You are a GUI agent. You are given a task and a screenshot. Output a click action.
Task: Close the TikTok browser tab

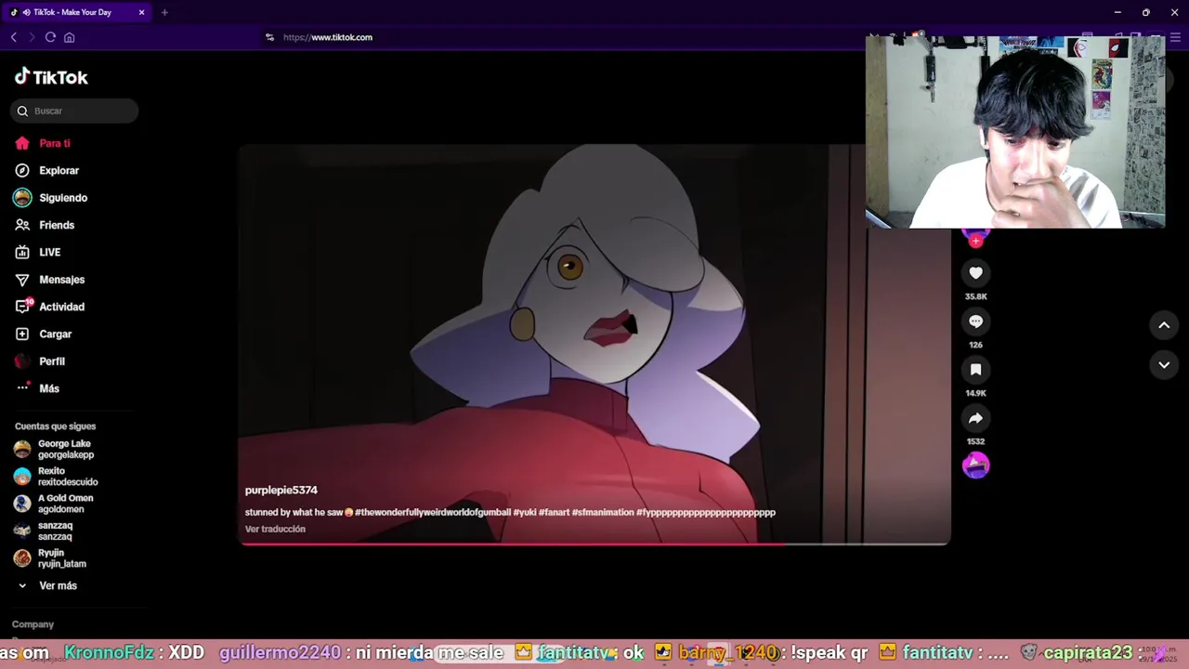point(141,12)
